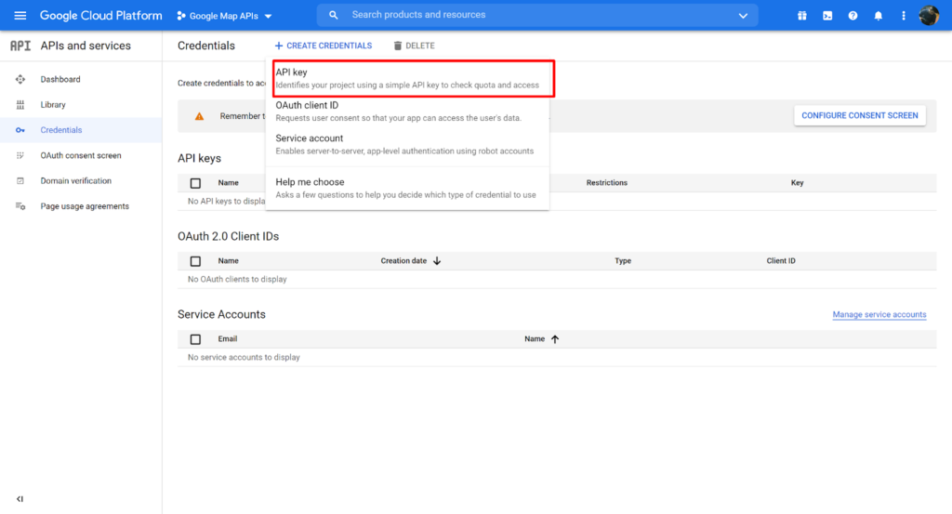Click CREATE CREDENTIALS button
Image resolution: width=952 pixels, height=514 pixels.
[x=323, y=46]
